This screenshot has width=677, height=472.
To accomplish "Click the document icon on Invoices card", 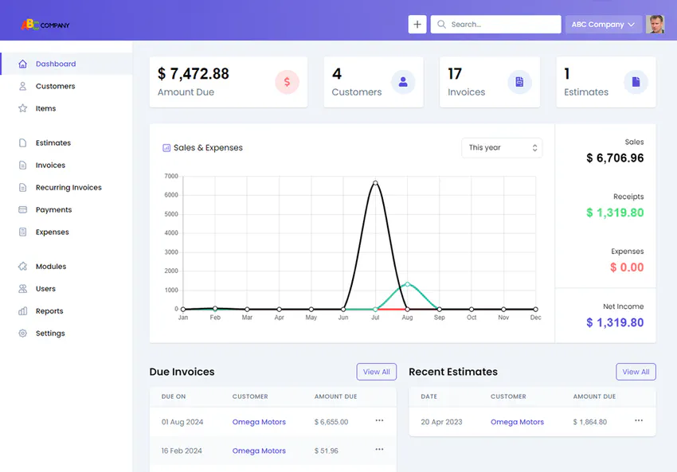I will (x=519, y=82).
